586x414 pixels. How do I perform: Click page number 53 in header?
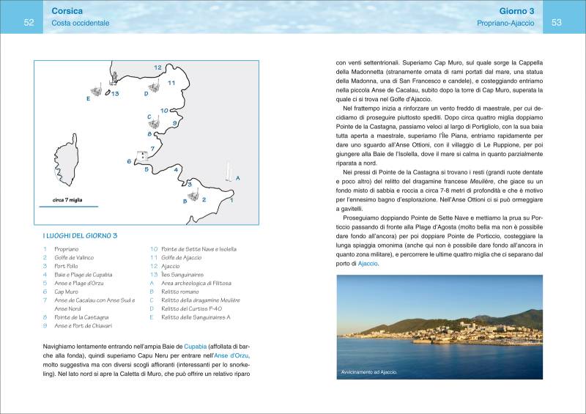coord(556,23)
